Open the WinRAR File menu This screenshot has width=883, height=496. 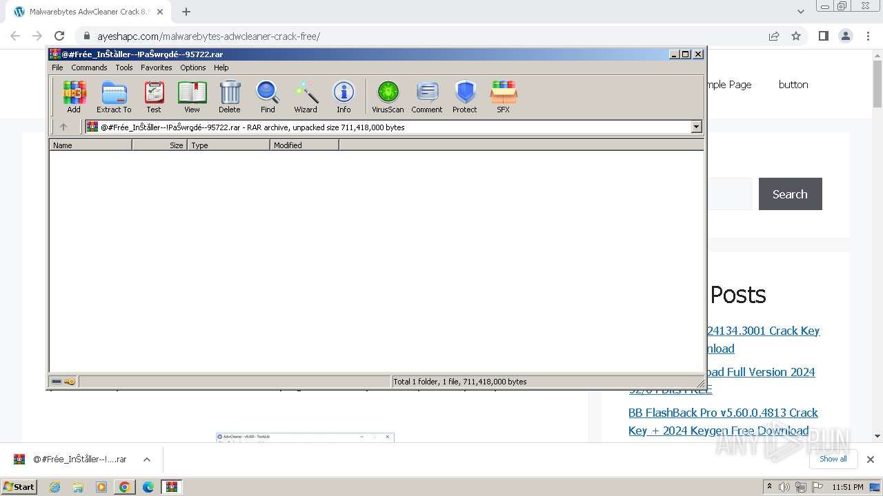[57, 68]
